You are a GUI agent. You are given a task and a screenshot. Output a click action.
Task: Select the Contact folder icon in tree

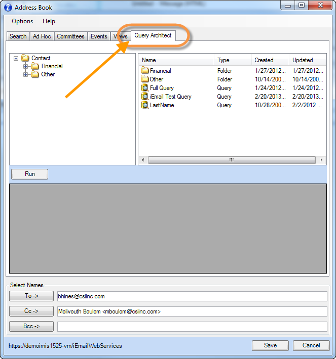pos(25,58)
